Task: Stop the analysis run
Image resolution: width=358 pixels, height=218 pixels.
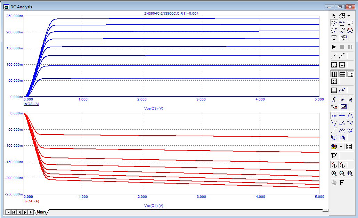Action: [x=342, y=47]
